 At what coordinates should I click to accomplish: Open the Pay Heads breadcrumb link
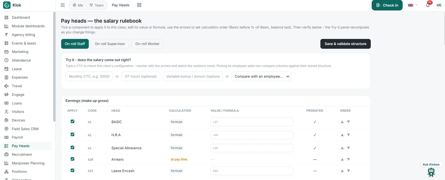120,5
